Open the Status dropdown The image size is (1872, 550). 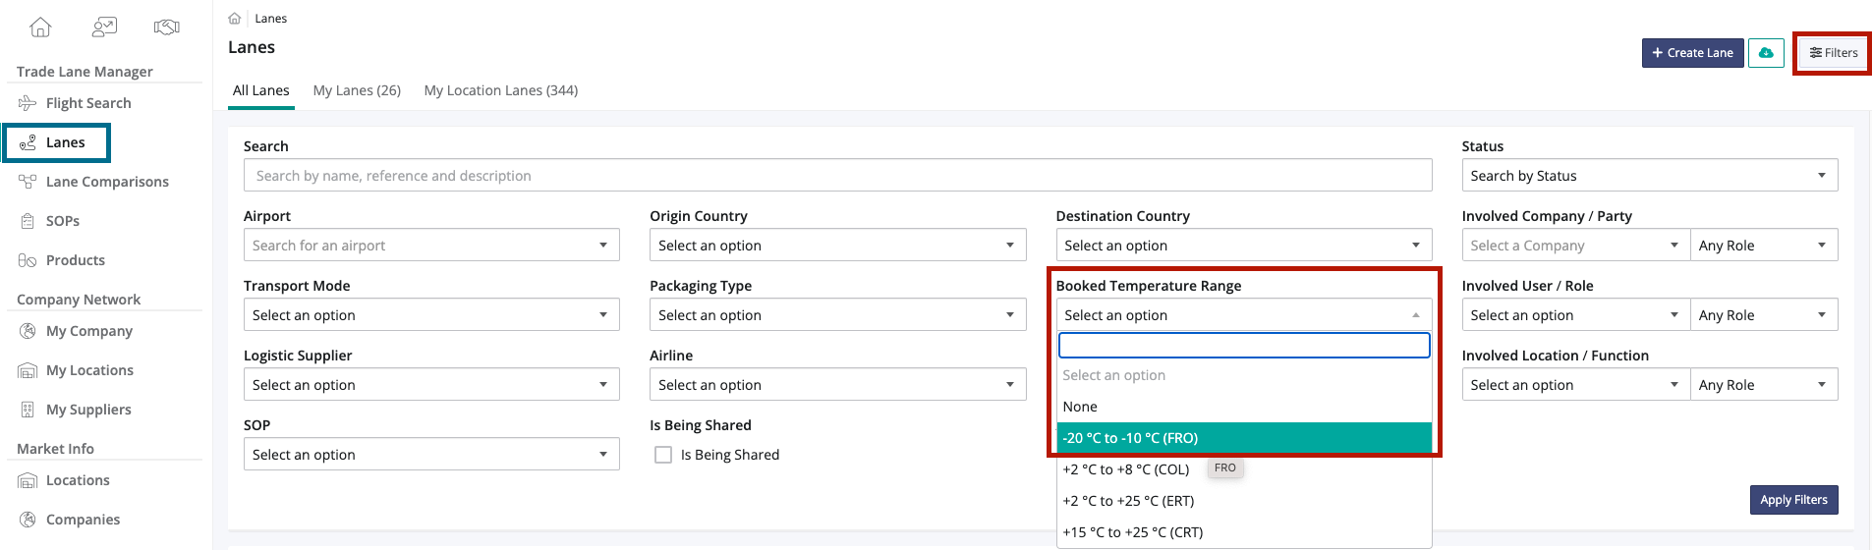point(1649,176)
